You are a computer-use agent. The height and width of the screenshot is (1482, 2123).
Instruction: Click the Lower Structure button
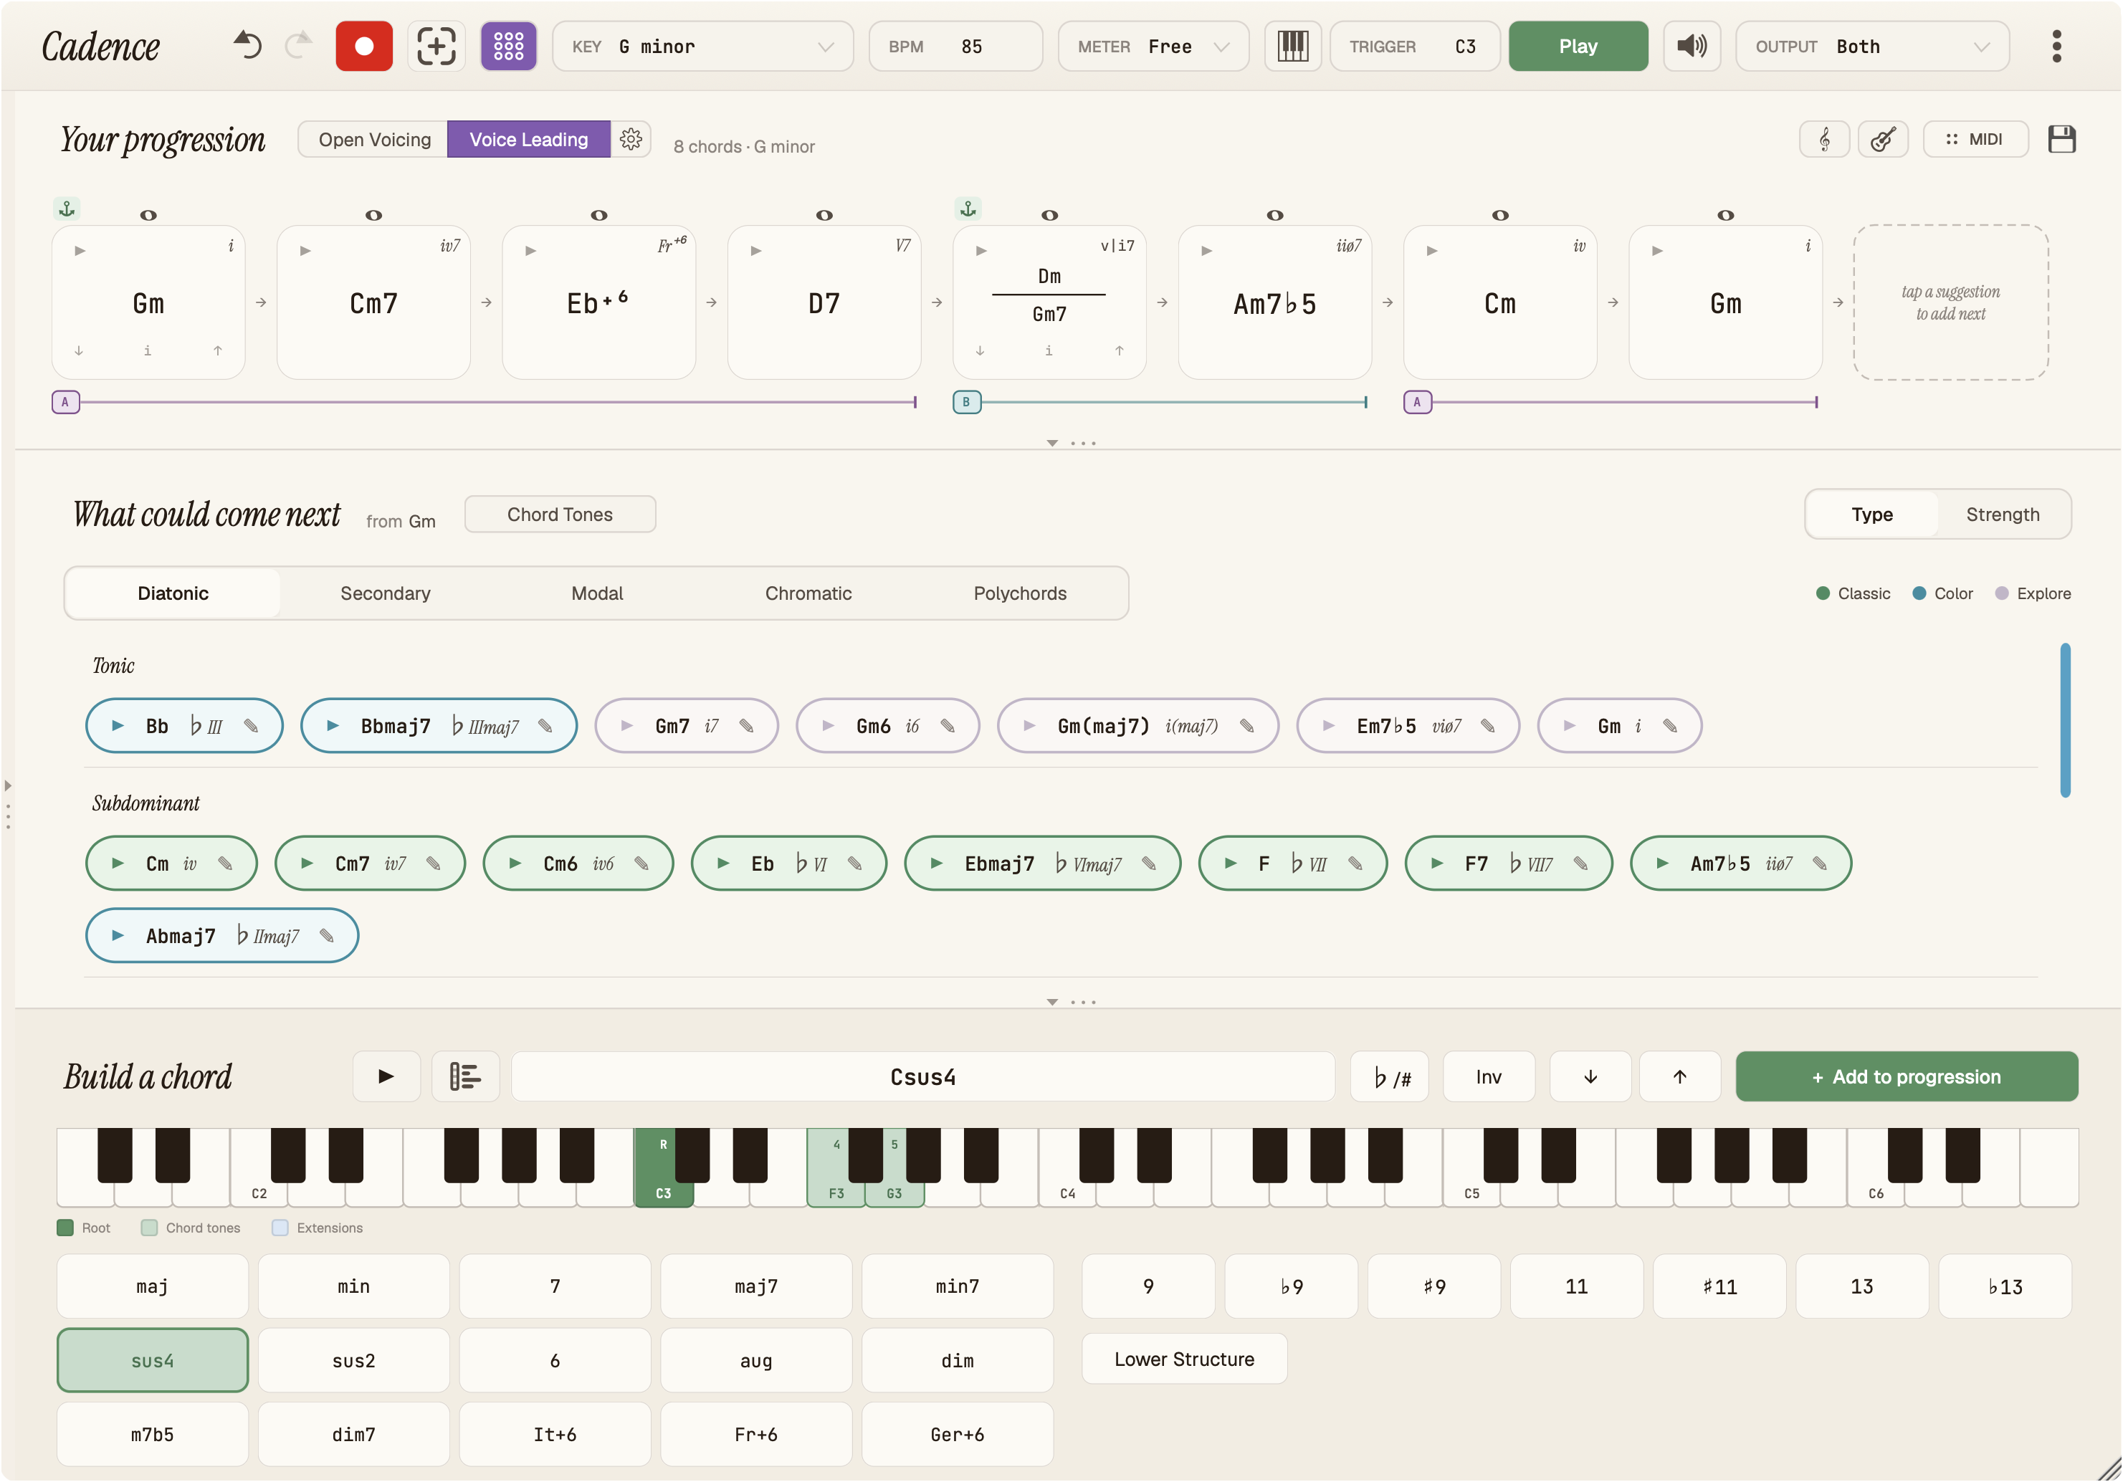pos(1185,1359)
